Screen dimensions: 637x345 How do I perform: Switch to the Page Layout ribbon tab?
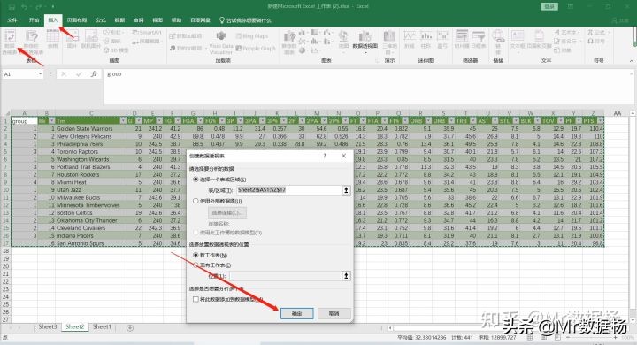tap(77, 20)
